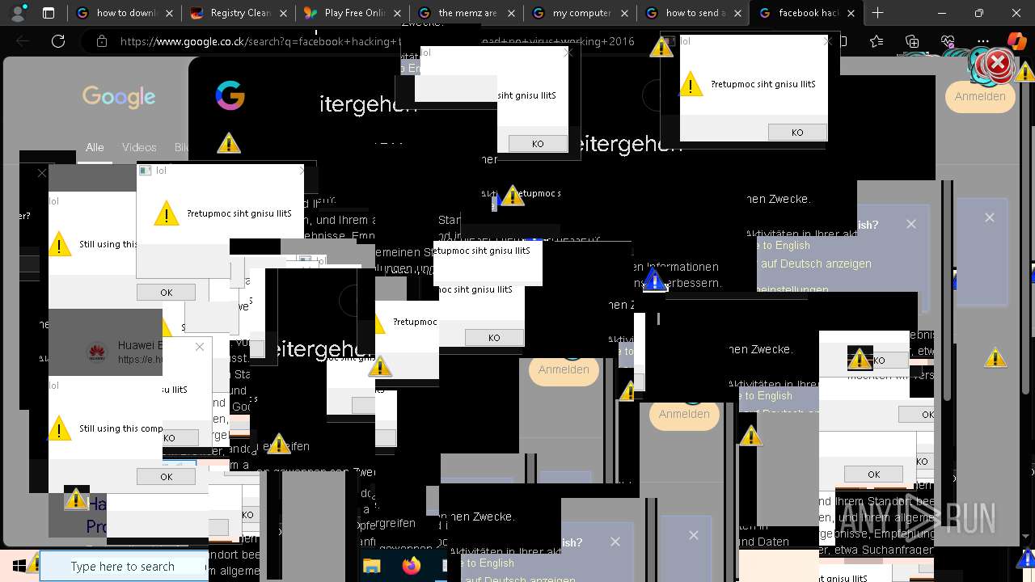Screen dimensions: 1035x582
Task: Close the lol dialog overlapping the address bar
Action: (827, 41)
